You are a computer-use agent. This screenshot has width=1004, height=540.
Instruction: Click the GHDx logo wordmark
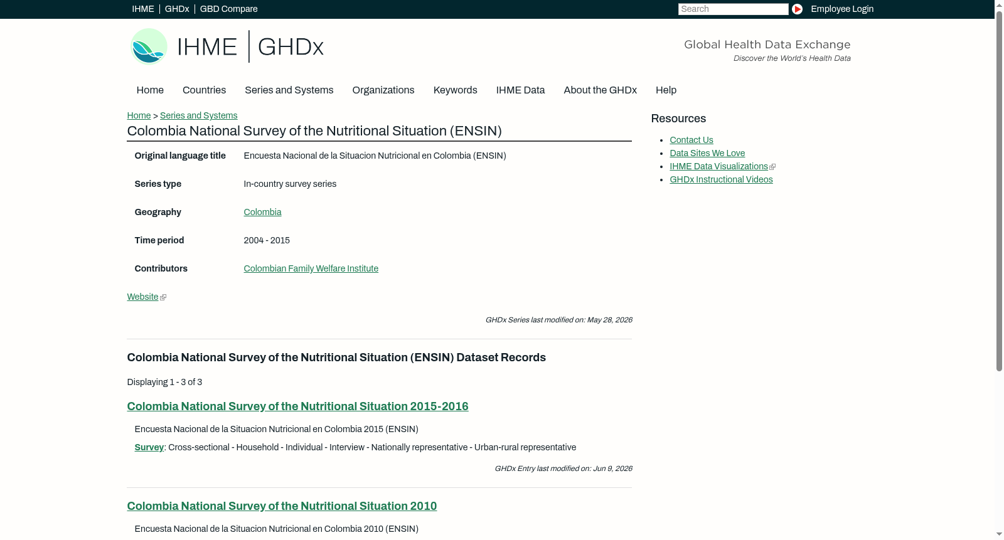(x=291, y=47)
